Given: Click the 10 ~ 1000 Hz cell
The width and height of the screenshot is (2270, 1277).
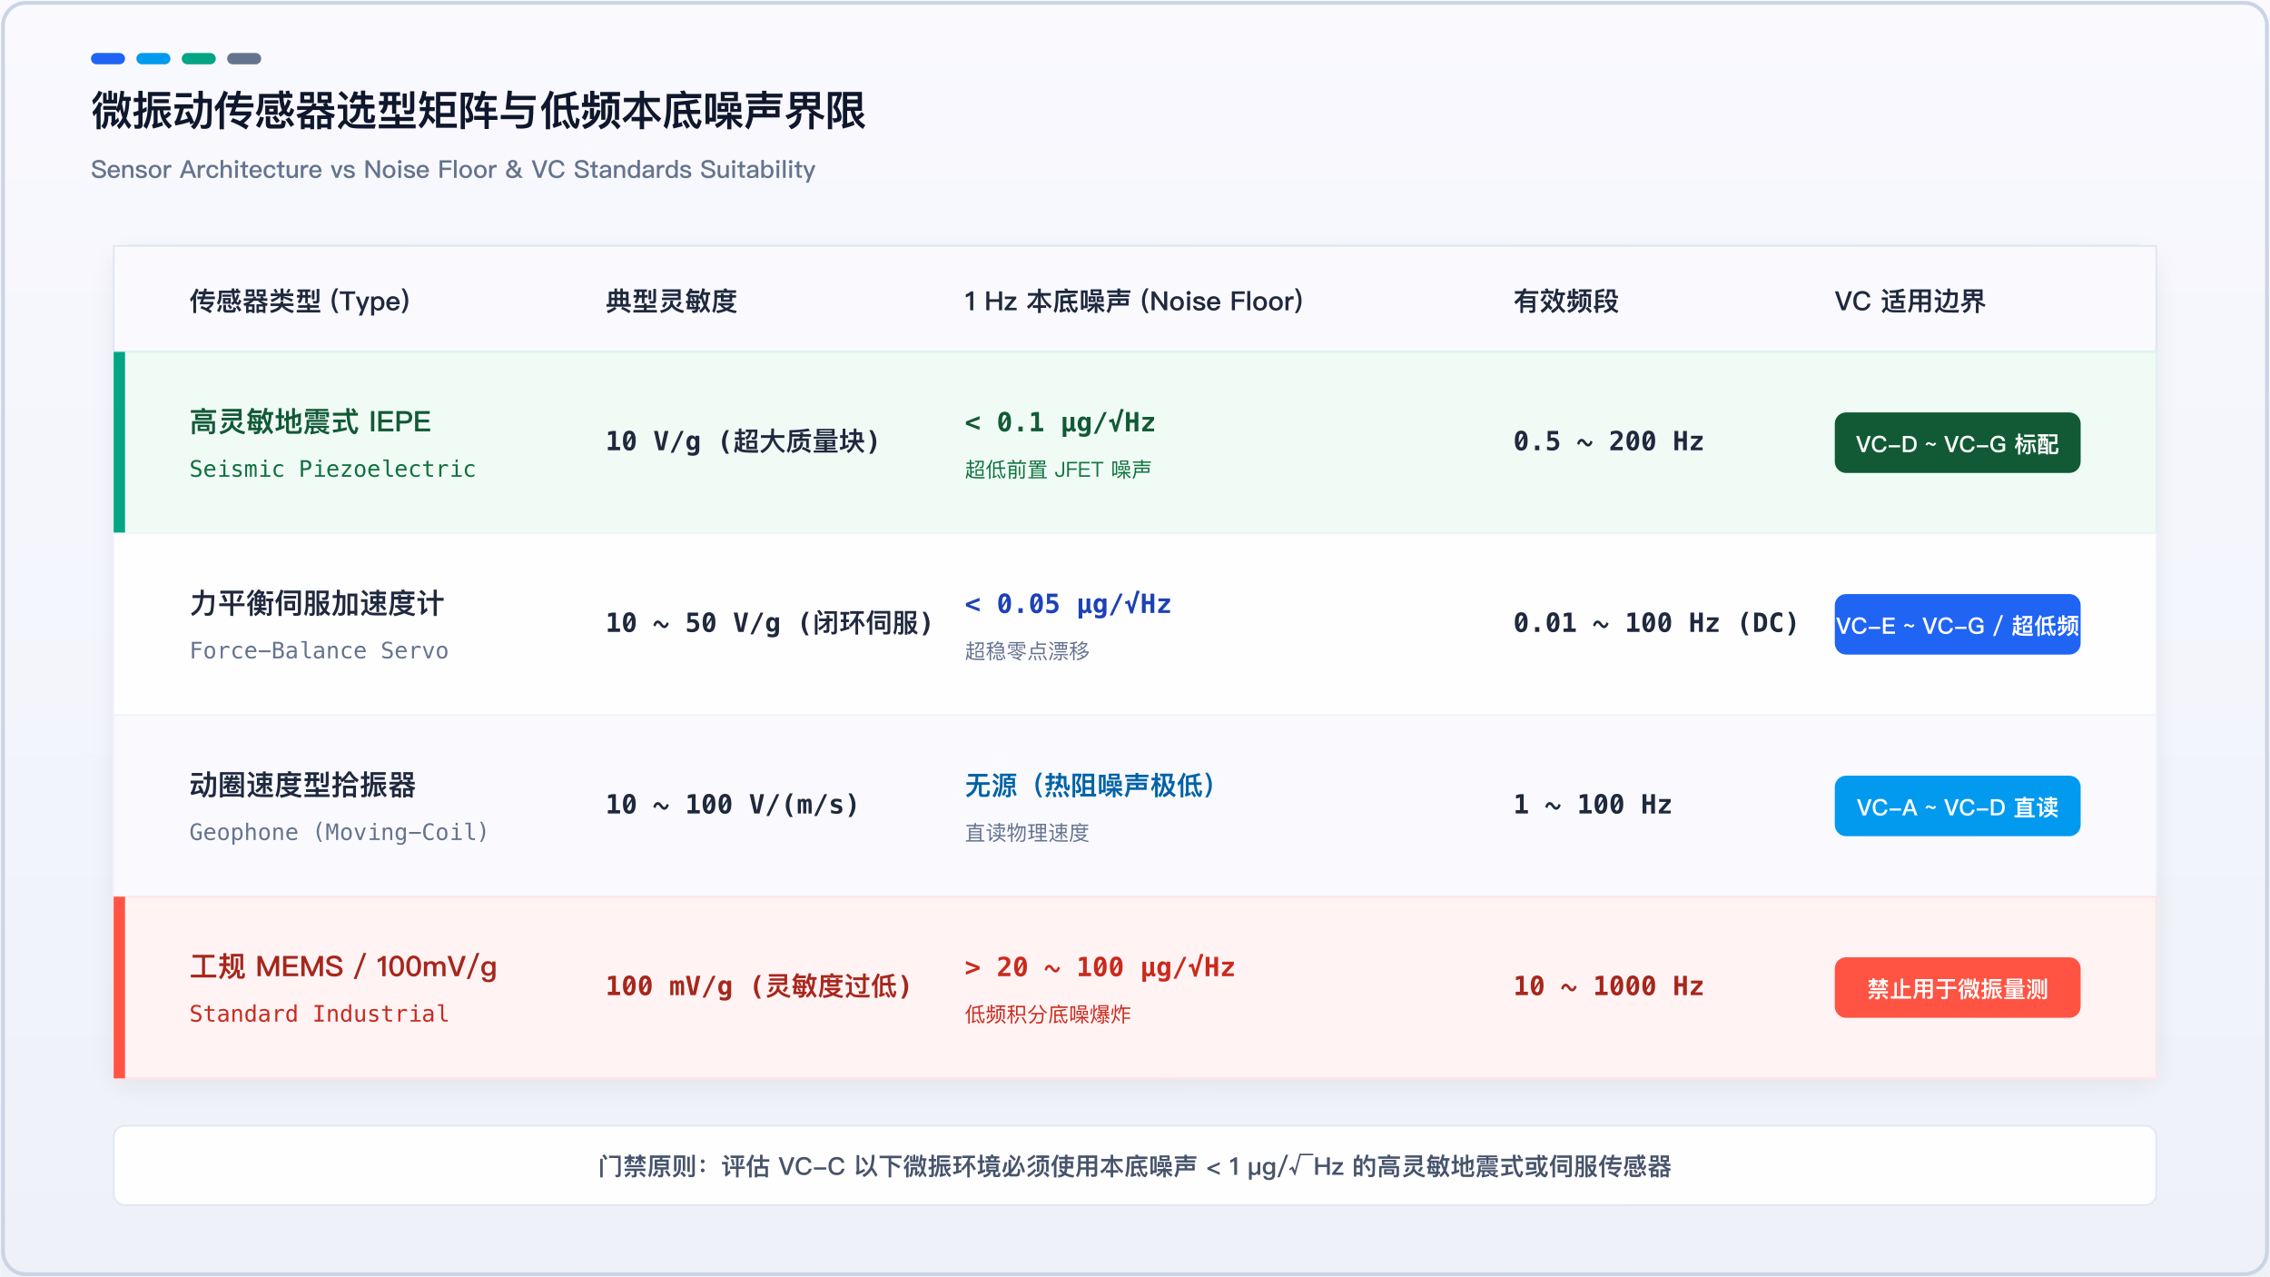Looking at the screenshot, I should (x=1608, y=986).
